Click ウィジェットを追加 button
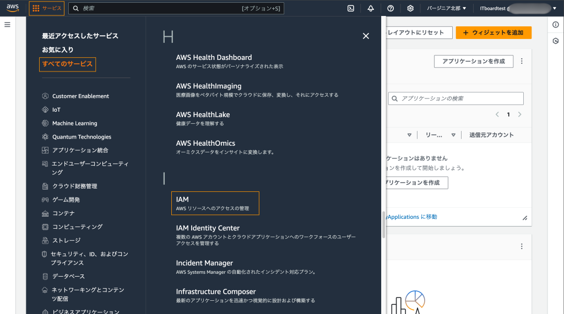Viewport: 564px width, 314px height. point(493,32)
